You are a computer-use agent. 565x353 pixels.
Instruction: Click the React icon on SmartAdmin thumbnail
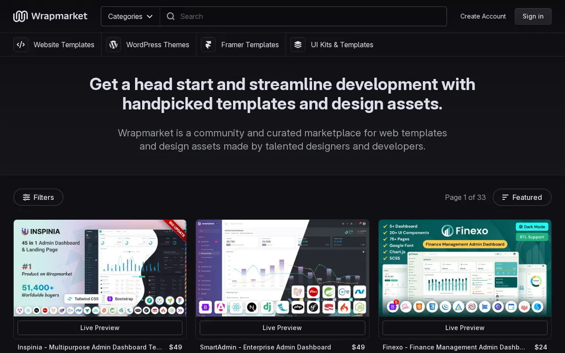point(236,307)
